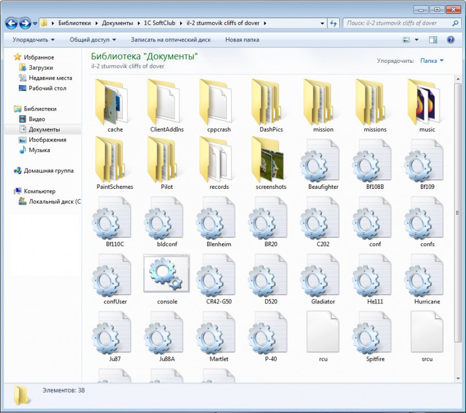Open the screenshots folder
Viewport: 466px width, 413px height.
click(271, 163)
